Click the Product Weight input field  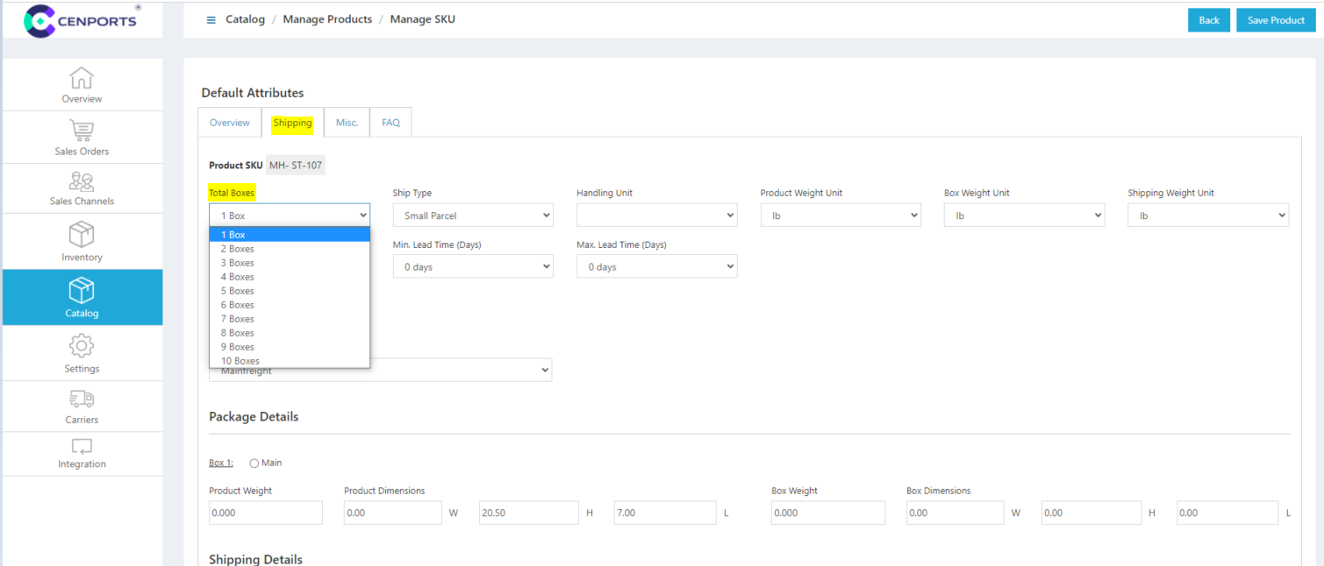pos(265,513)
